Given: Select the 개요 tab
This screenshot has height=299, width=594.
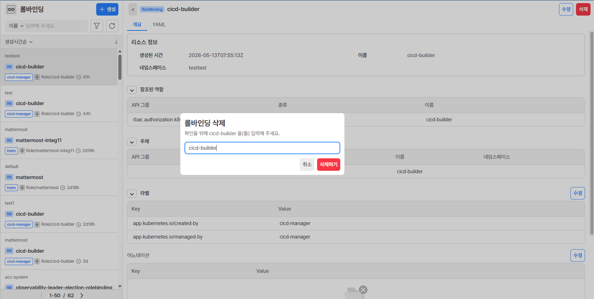Looking at the screenshot, I should click(137, 25).
